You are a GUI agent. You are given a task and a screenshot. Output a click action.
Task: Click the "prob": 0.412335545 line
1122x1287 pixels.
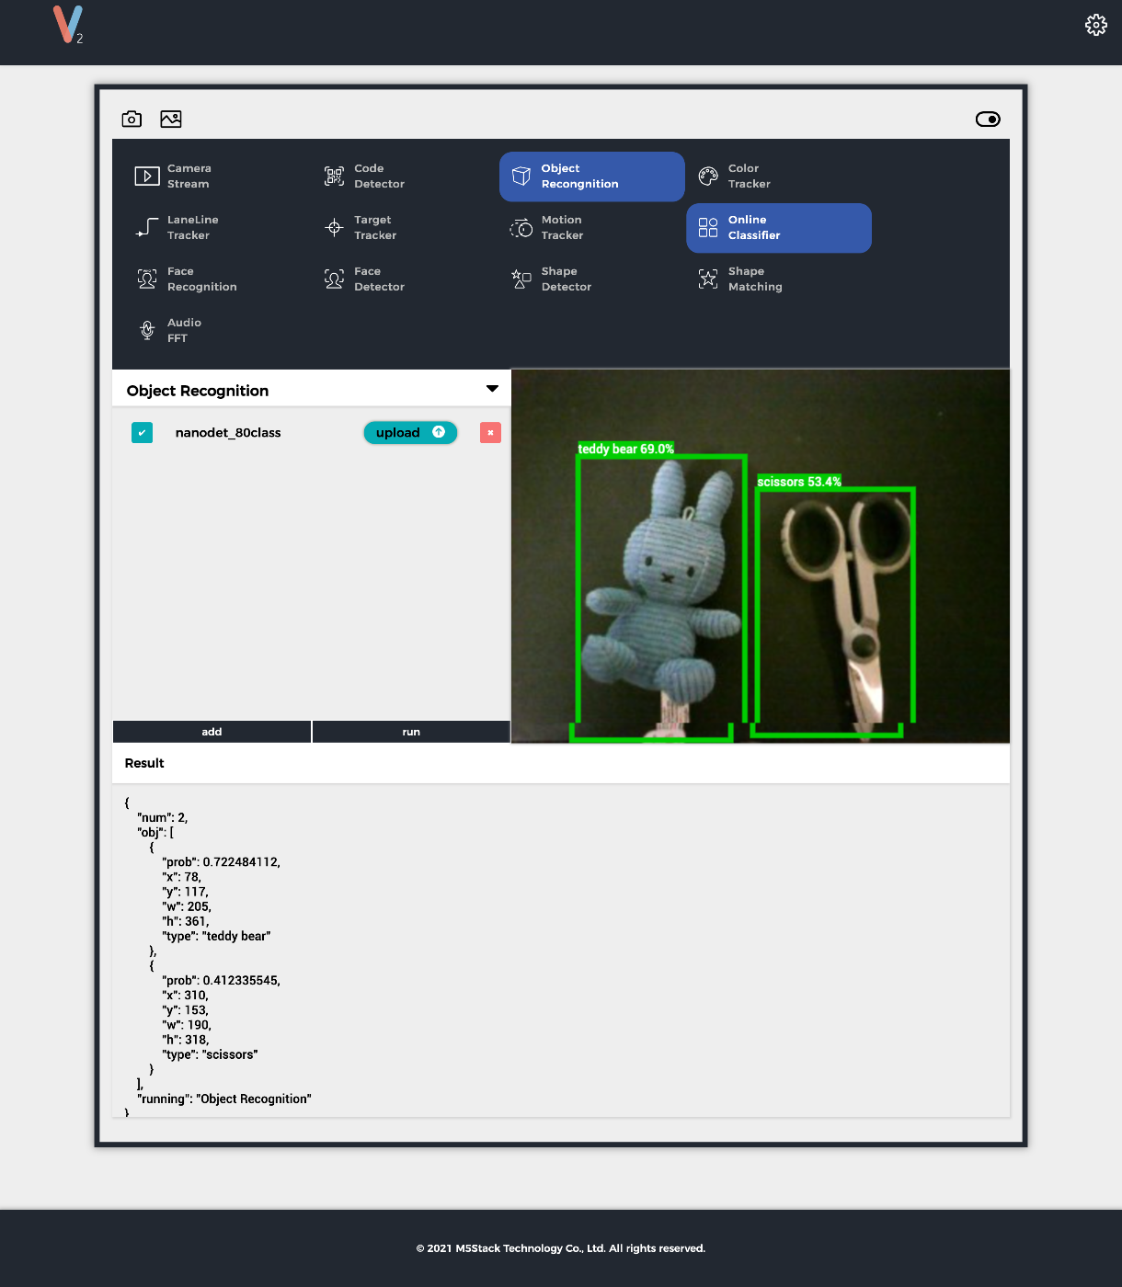[222, 981]
